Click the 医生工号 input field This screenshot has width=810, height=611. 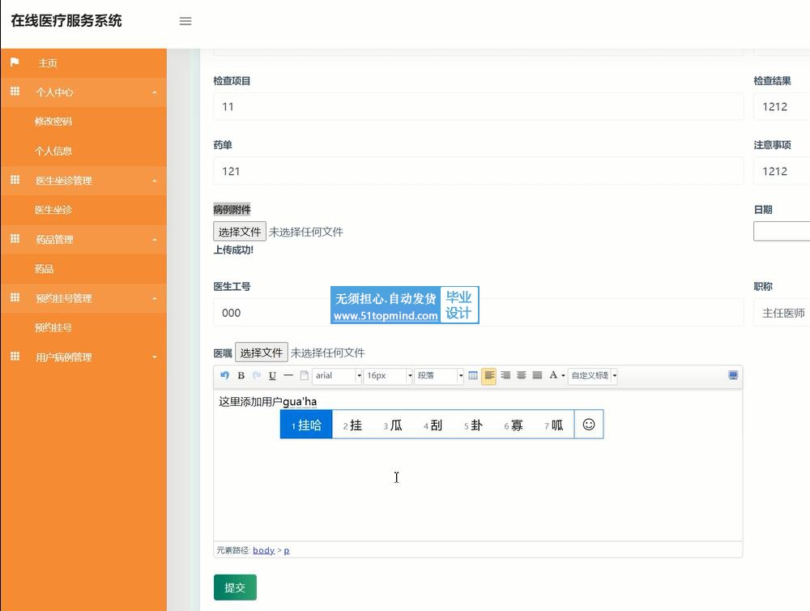[271, 313]
